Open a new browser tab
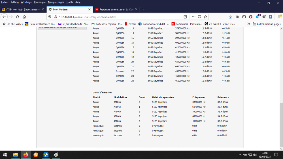This screenshot has height=159, width=283. (143, 9)
